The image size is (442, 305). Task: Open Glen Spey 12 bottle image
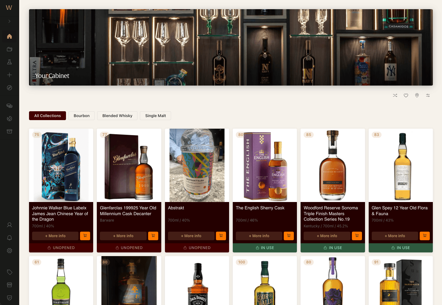pyautogui.click(x=401, y=165)
